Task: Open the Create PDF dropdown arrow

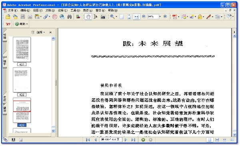Action: [178, 17]
